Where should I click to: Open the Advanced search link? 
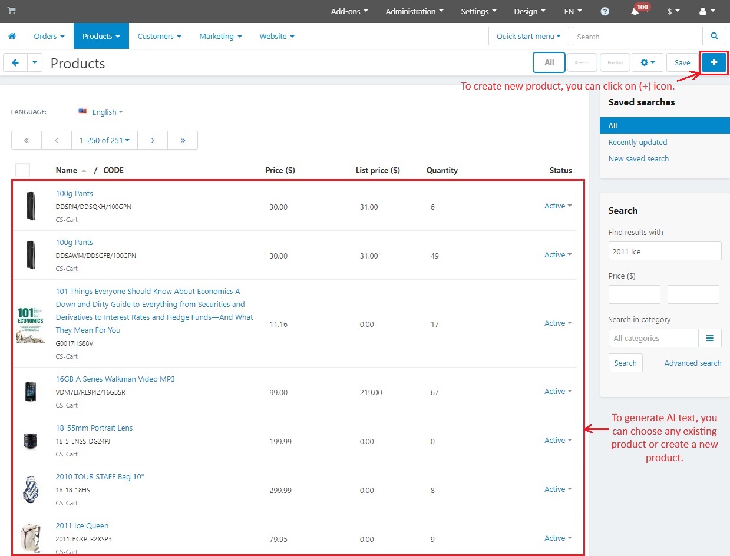[693, 363]
